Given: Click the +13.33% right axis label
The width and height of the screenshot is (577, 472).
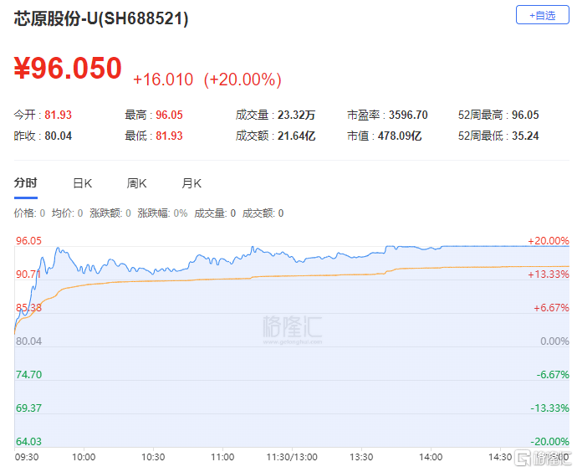Looking at the screenshot, I should pyautogui.click(x=549, y=274).
